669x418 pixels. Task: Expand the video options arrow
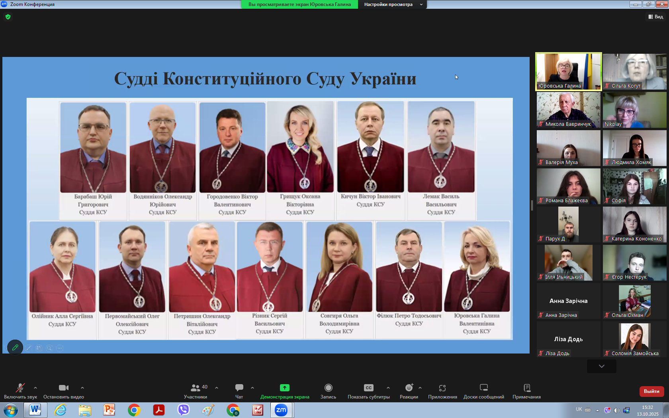tap(82, 387)
